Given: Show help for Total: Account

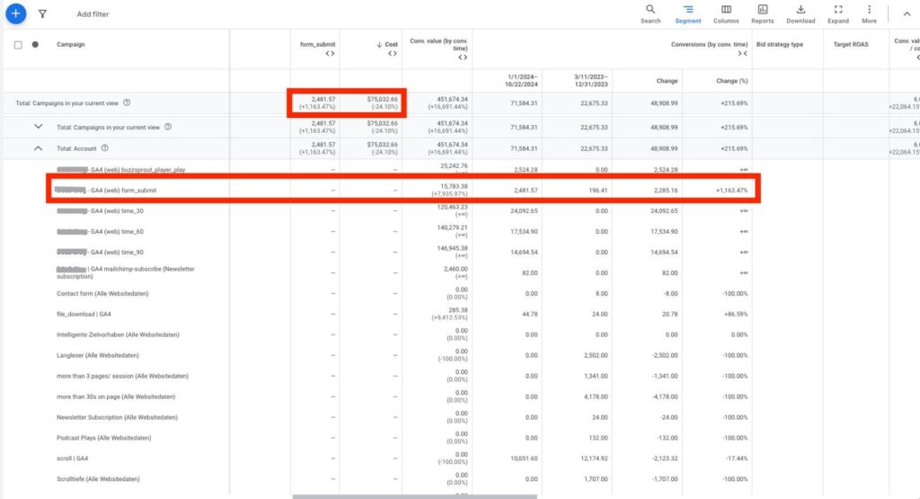Looking at the screenshot, I should tap(105, 148).
